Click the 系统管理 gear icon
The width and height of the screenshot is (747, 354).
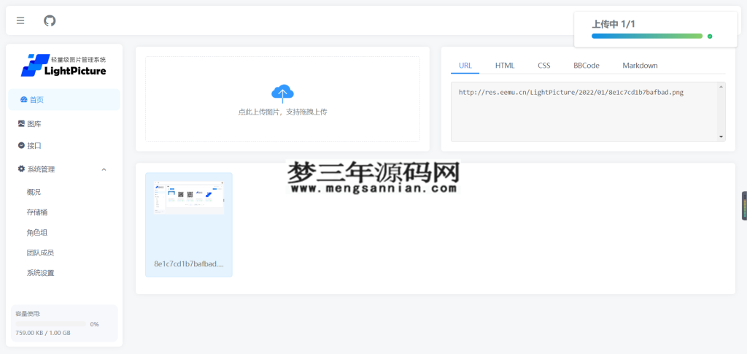(x=21, y=169)
